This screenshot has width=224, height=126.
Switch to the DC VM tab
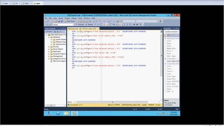point(16,3)
